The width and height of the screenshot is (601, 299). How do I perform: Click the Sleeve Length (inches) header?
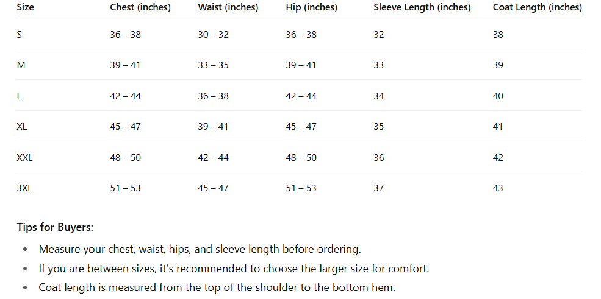(x=422, y=8)
